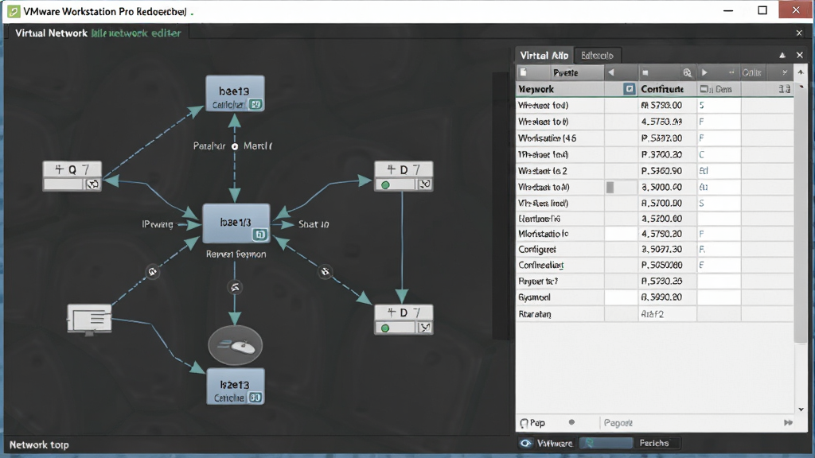Click 'Network top' in the status bar
Screen dimensions: 815x458
pos(39,444)
